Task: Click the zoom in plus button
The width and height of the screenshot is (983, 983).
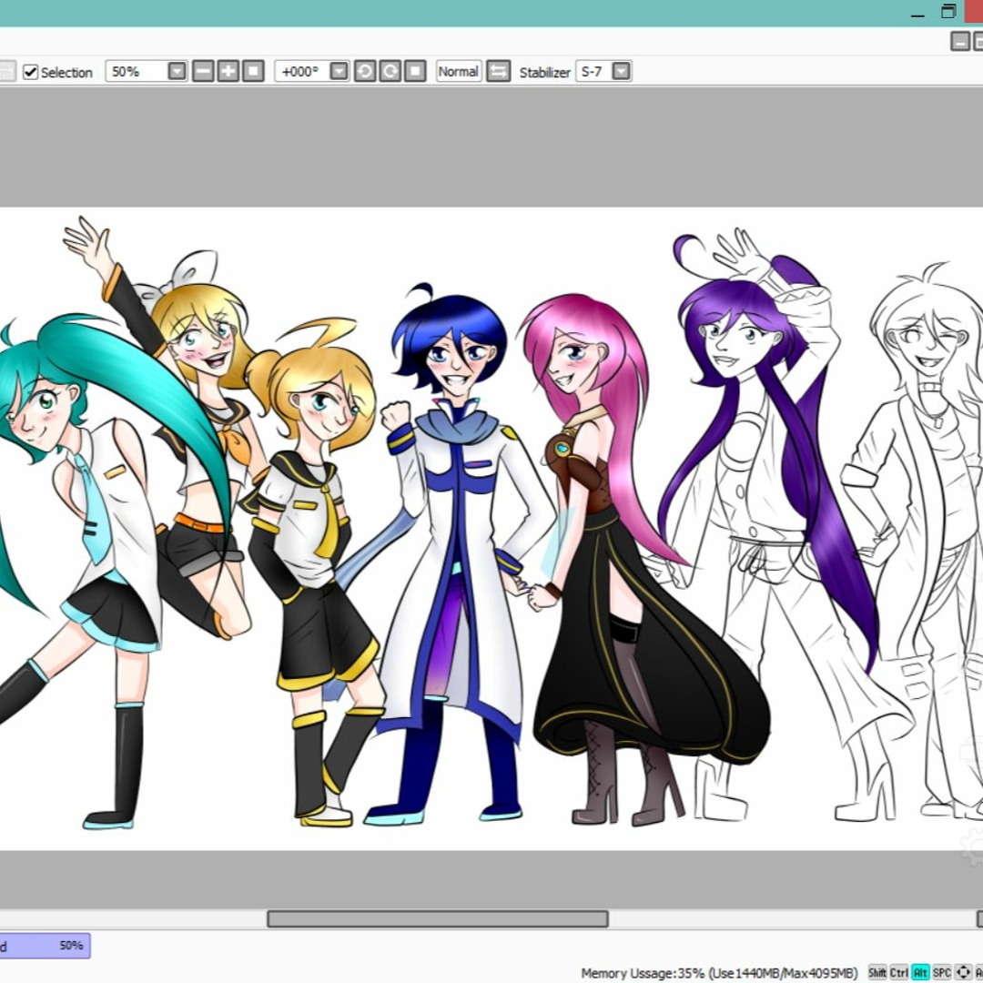Action: 228,72
